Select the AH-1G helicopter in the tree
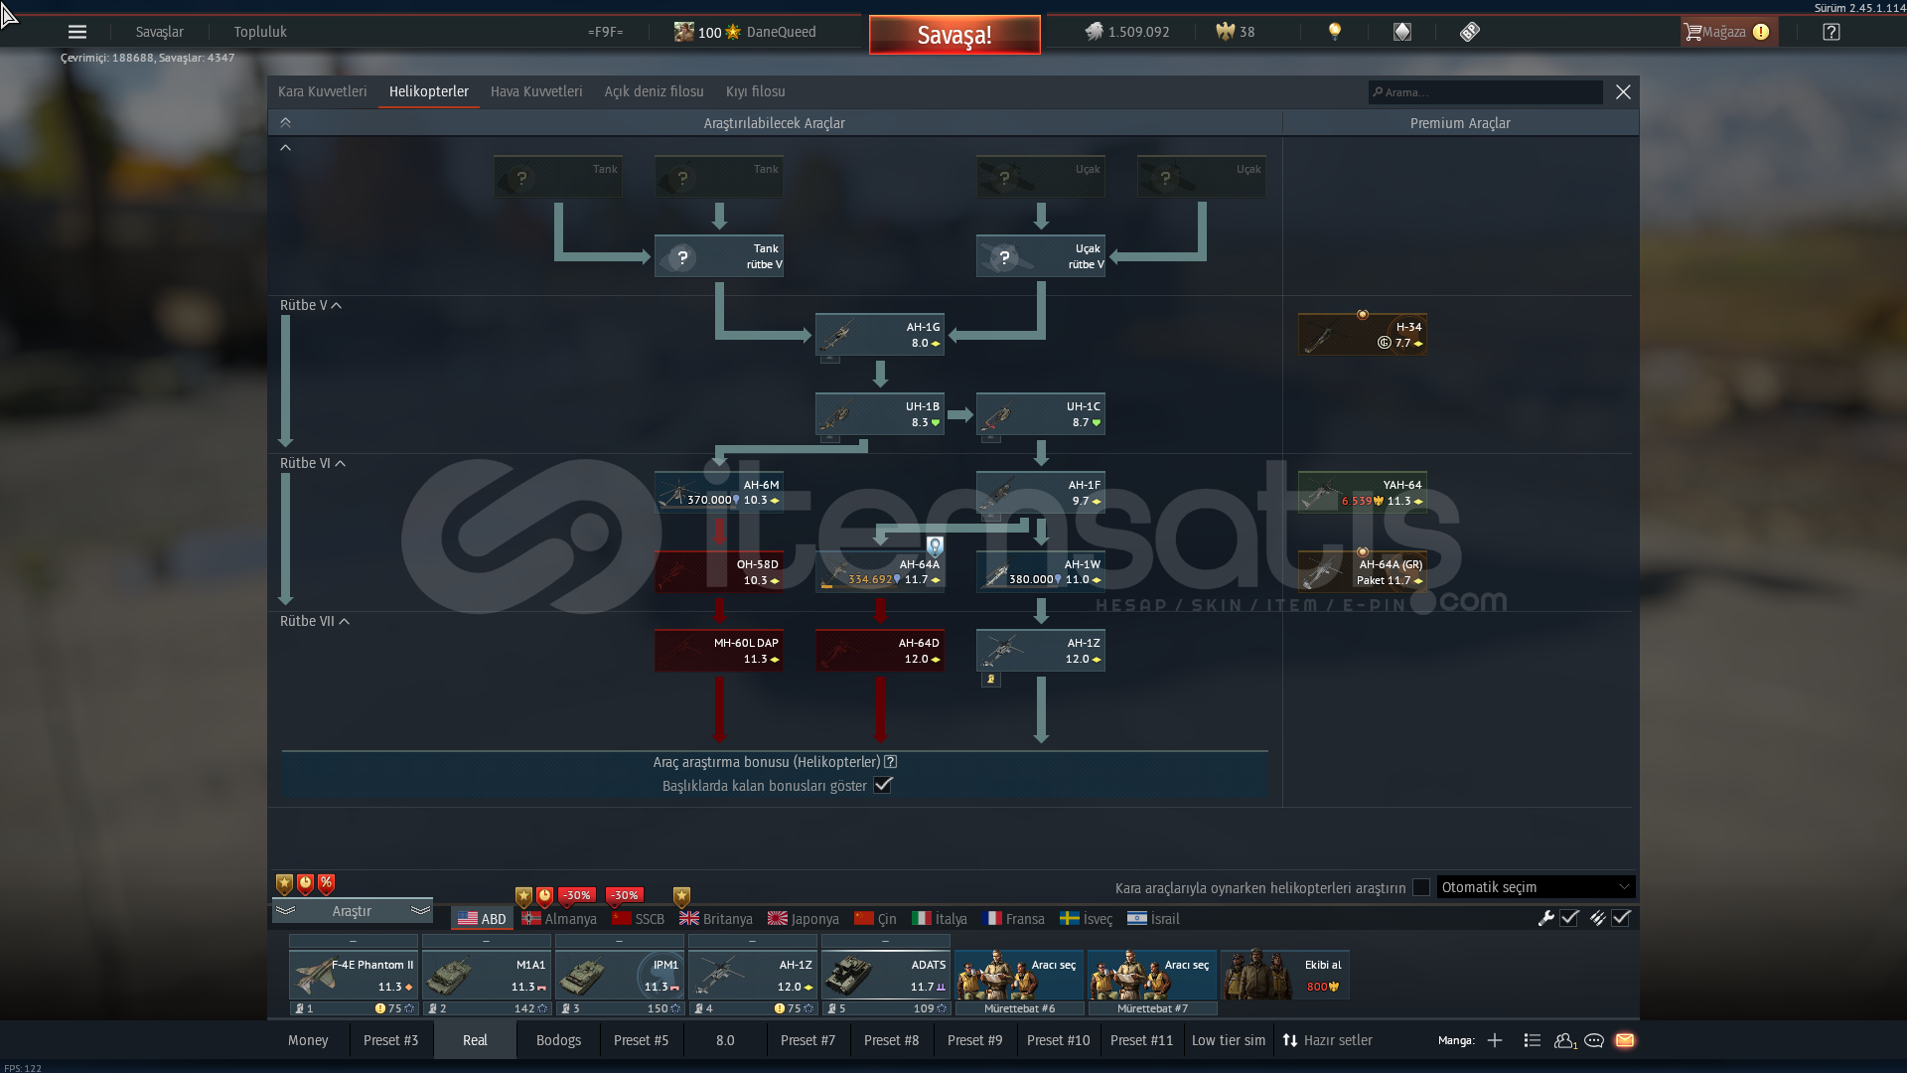The width and height of the screenshot is (1907, 1073). click(x=879, y=335)
